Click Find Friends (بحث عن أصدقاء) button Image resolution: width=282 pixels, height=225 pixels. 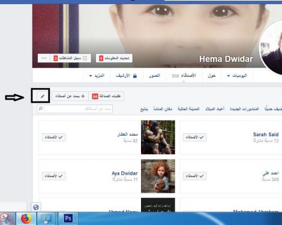click(x=70, y=96)
